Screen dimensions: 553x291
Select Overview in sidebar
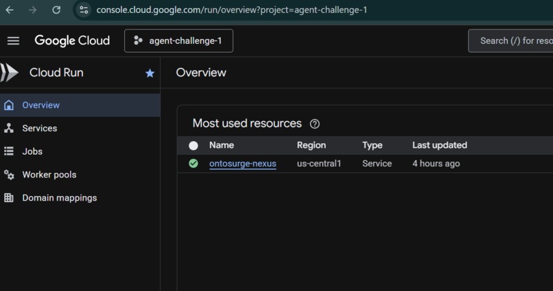point(80,105)
